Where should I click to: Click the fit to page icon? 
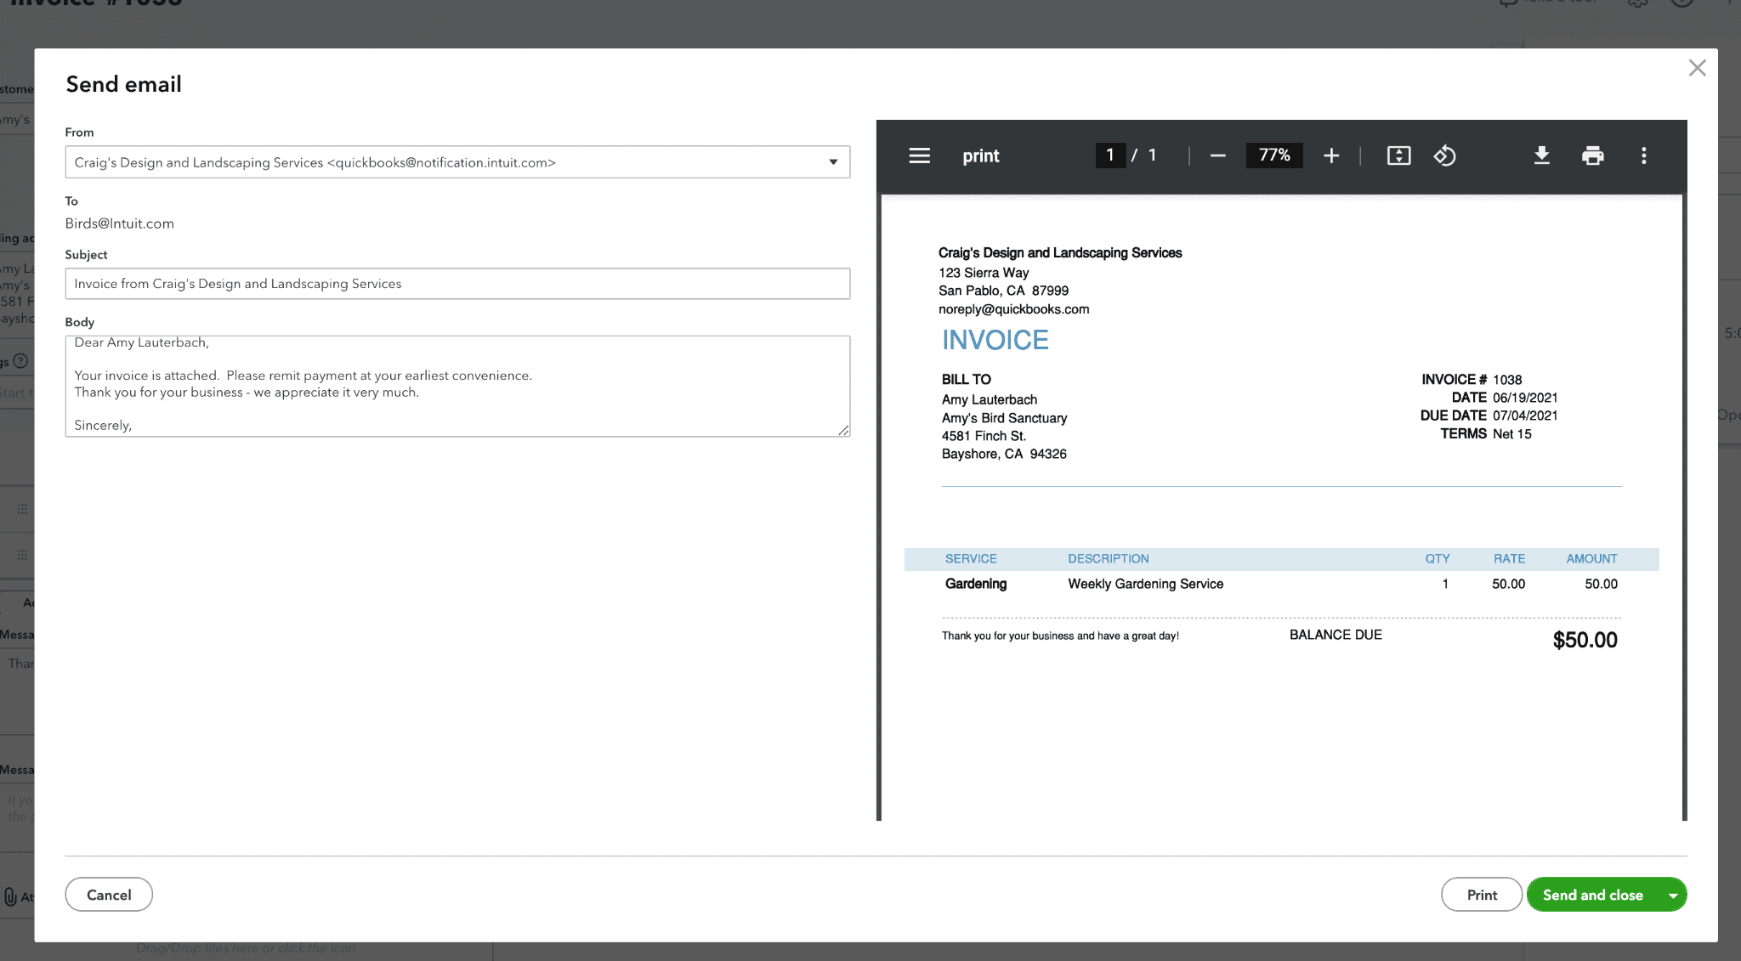[1398, 155]
